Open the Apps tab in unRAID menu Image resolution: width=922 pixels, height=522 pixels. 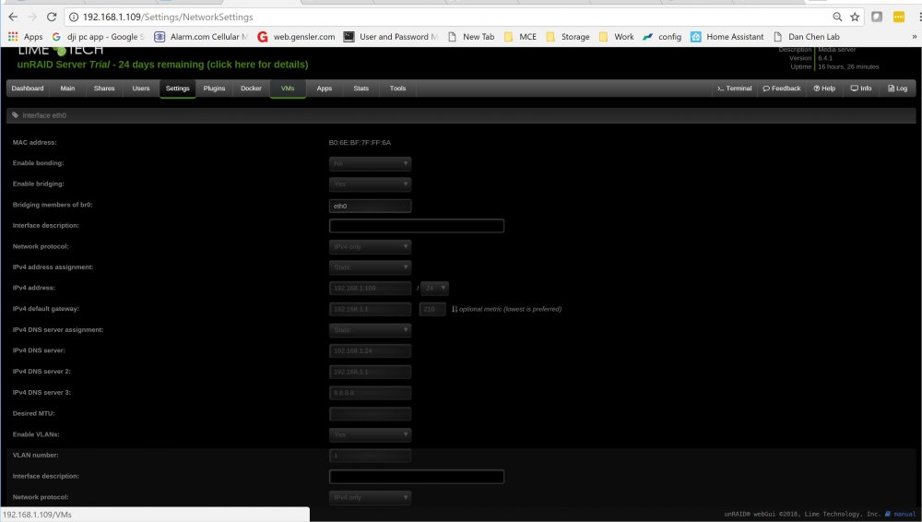(x=325, y=89)
